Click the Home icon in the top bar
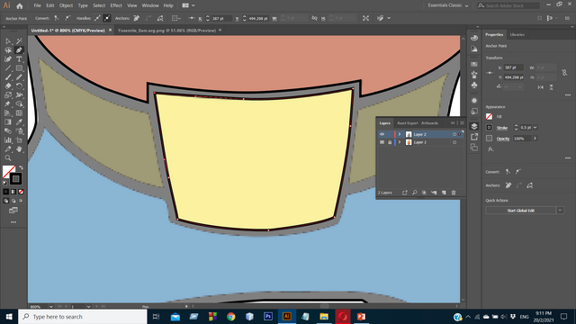 20,6
